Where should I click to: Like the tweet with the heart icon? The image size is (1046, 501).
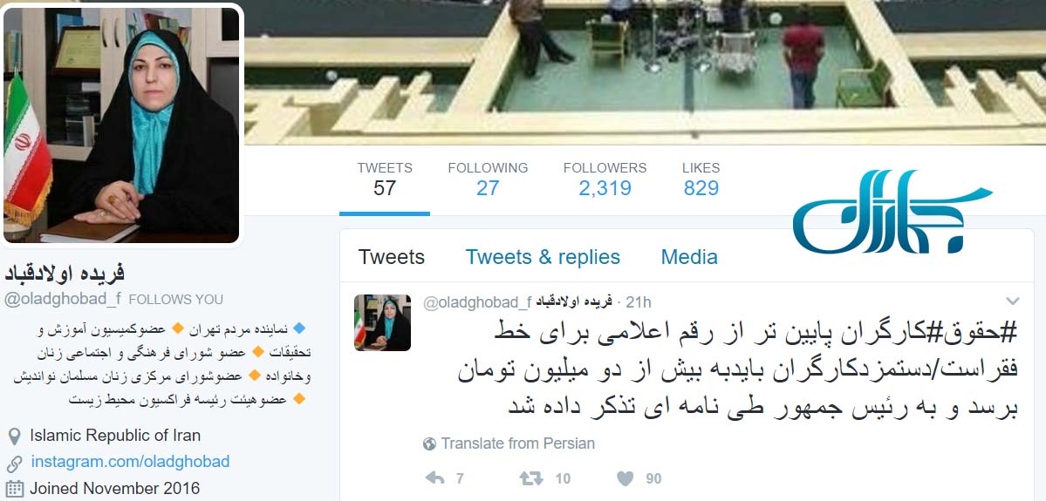pos(625,477)
